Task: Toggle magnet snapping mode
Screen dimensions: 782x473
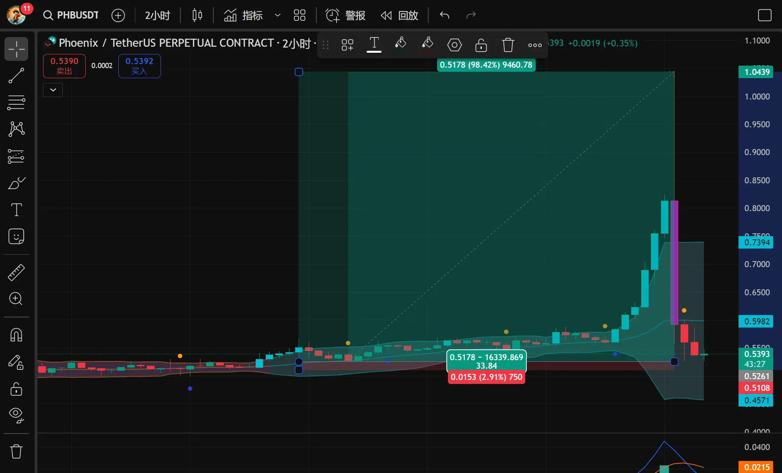Action: 16,335
